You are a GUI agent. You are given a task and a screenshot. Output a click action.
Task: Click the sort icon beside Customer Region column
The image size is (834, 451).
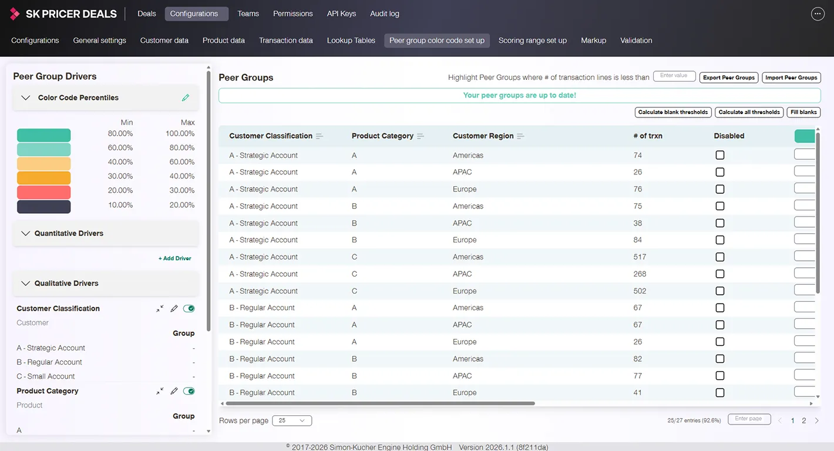click(520, 136)
